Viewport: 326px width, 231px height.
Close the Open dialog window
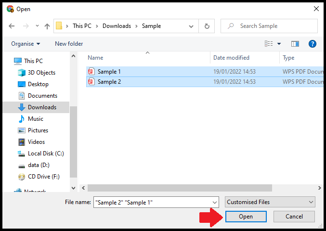[x=316, y=9]
